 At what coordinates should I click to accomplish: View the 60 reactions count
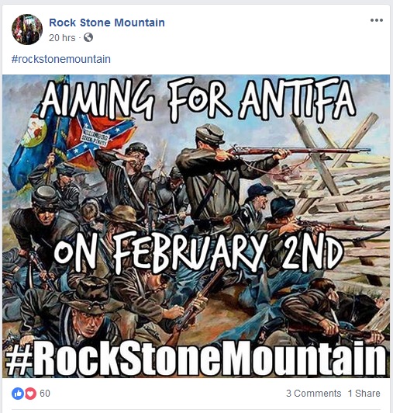coord(45,394)
